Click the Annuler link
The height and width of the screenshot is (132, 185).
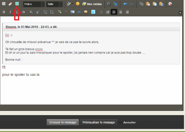pos(129,122)
